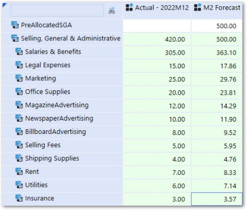Select the PreAllocatedSGA row label

46,25
